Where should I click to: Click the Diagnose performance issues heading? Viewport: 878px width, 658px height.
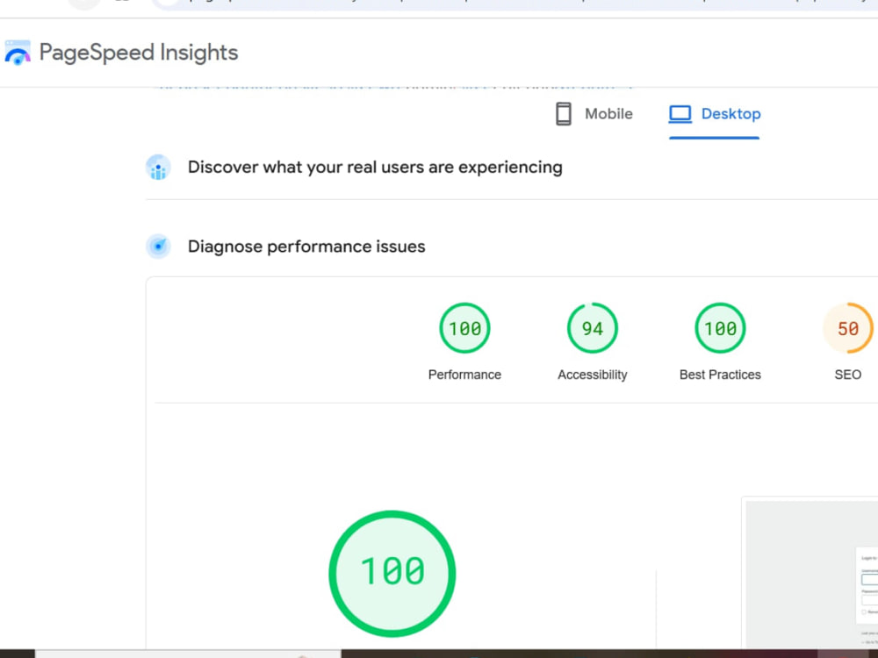[x=306, y=247]
